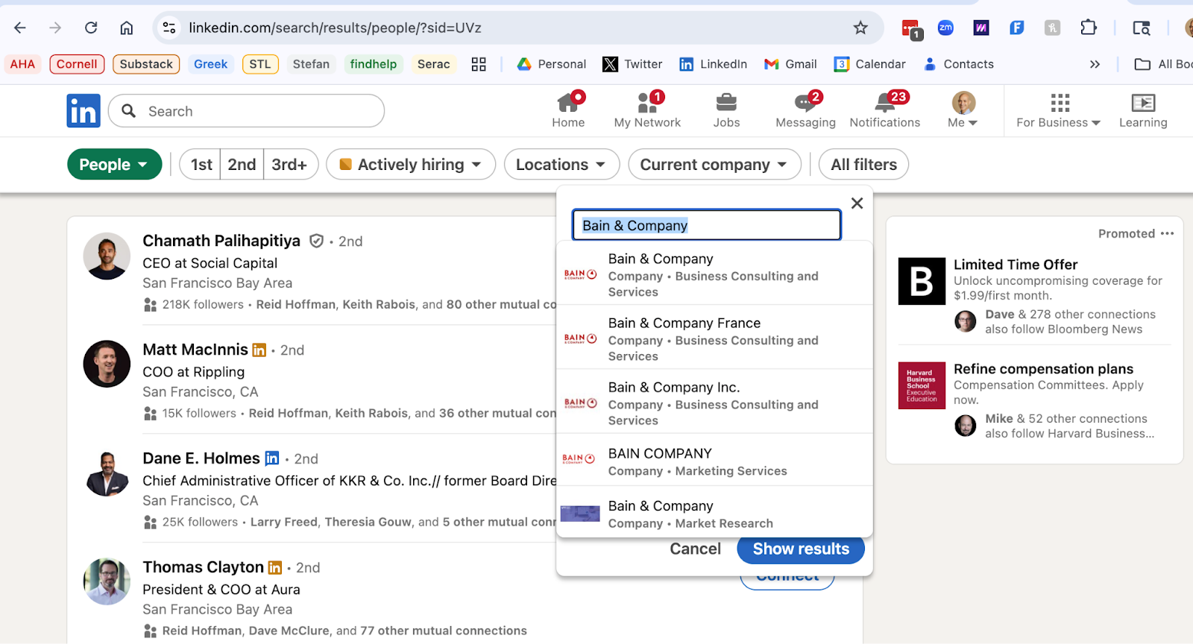
Task: Open the Me profile menu
Action: (963, 110)
